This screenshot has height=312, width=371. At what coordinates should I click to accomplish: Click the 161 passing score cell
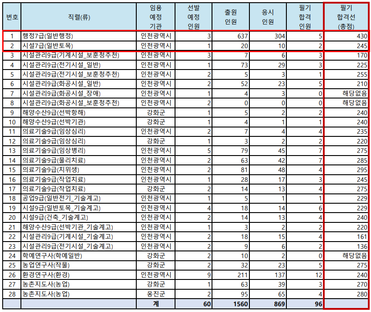[346, 237]
